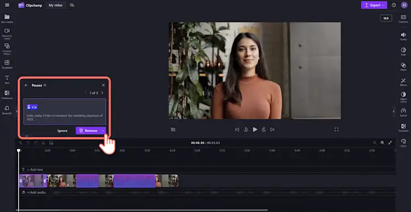
Task: Open the Remove button dropdown arrow
Action: [103, 130]
